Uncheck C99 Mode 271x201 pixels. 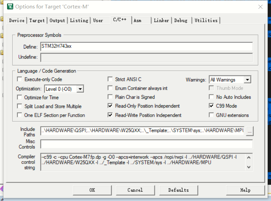(x=211, y=106)
